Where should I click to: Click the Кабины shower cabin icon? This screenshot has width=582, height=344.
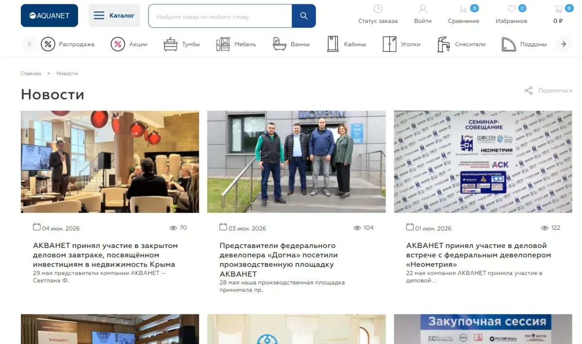pos(333,44)
